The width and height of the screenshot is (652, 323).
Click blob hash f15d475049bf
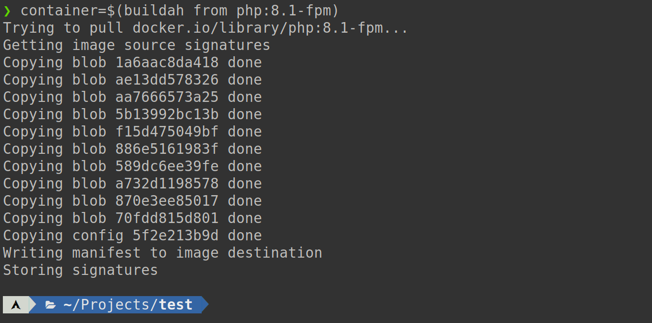(x=167, y=132)
